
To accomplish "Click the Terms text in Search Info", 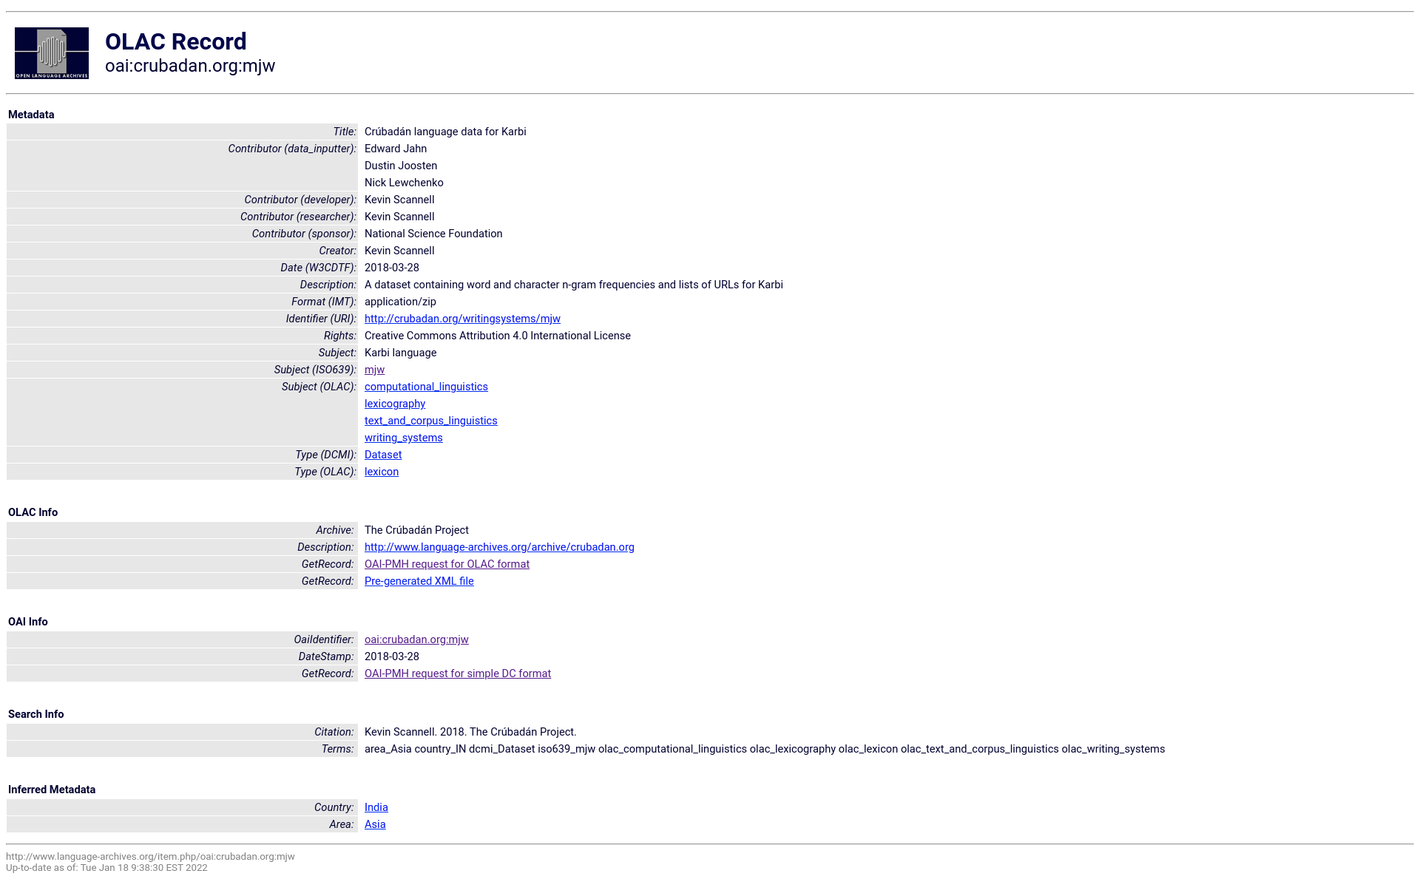I will point(764,749).
